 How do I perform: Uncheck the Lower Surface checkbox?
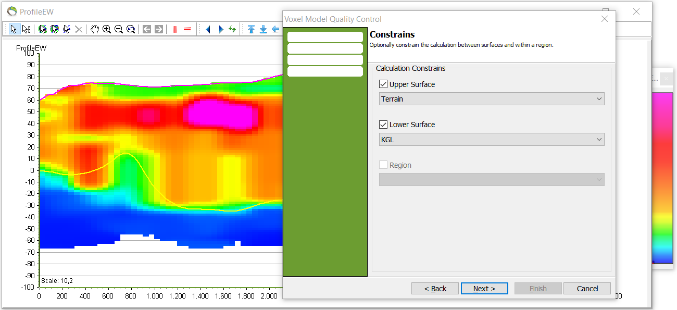coord(384,125)
